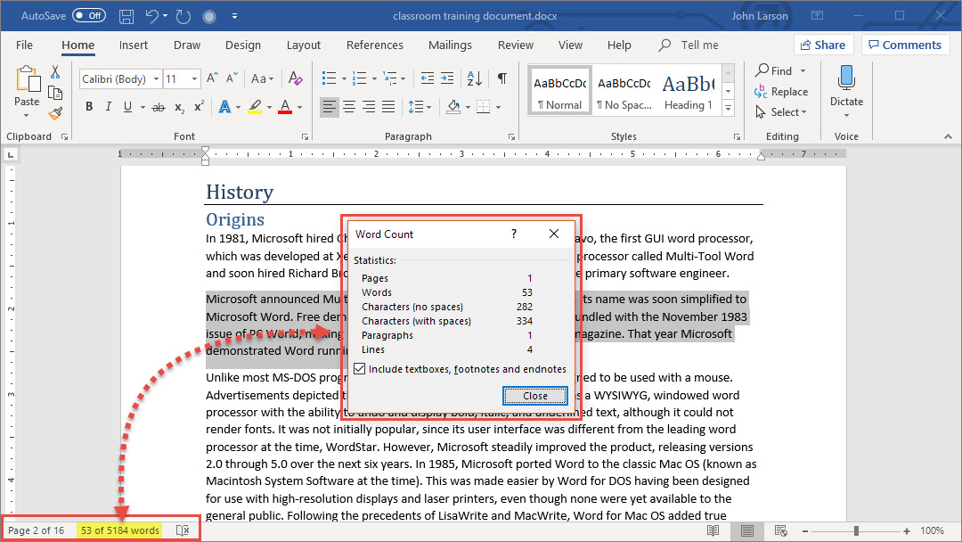Viewport: 962px width, 542px height.
Task: Apply strikethrough formatting
Action: pos(159,107)
